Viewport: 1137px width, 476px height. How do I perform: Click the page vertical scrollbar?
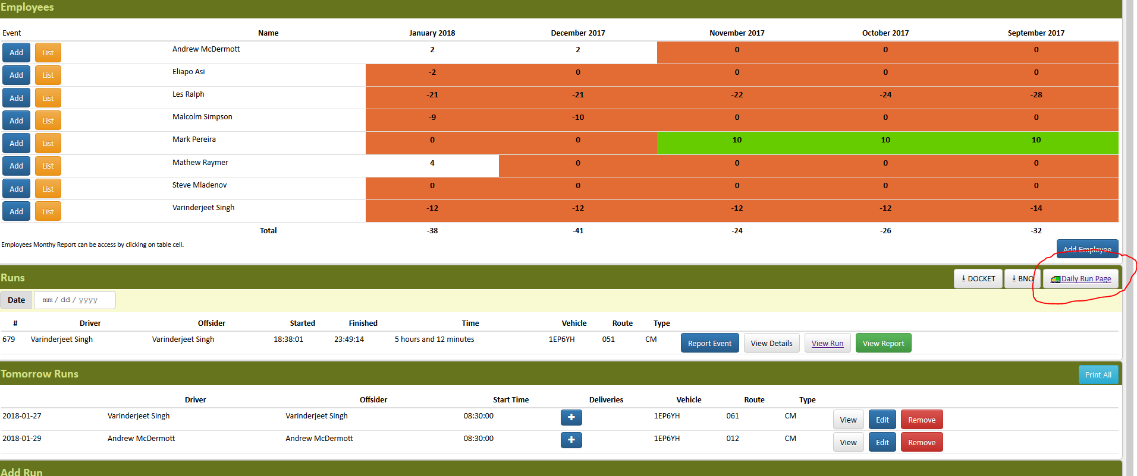pyautogui.click(x=1130, y=237)
